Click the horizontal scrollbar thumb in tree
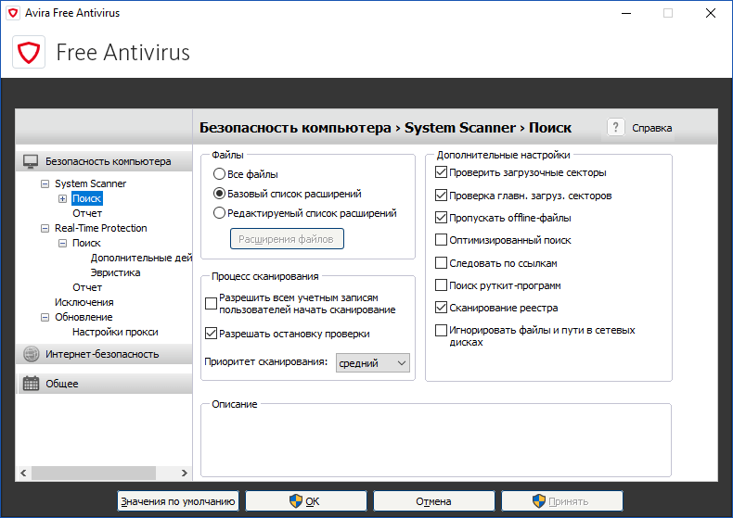Image resolution: width=733 pixels, height=518 pixels. tap(94, 473)
